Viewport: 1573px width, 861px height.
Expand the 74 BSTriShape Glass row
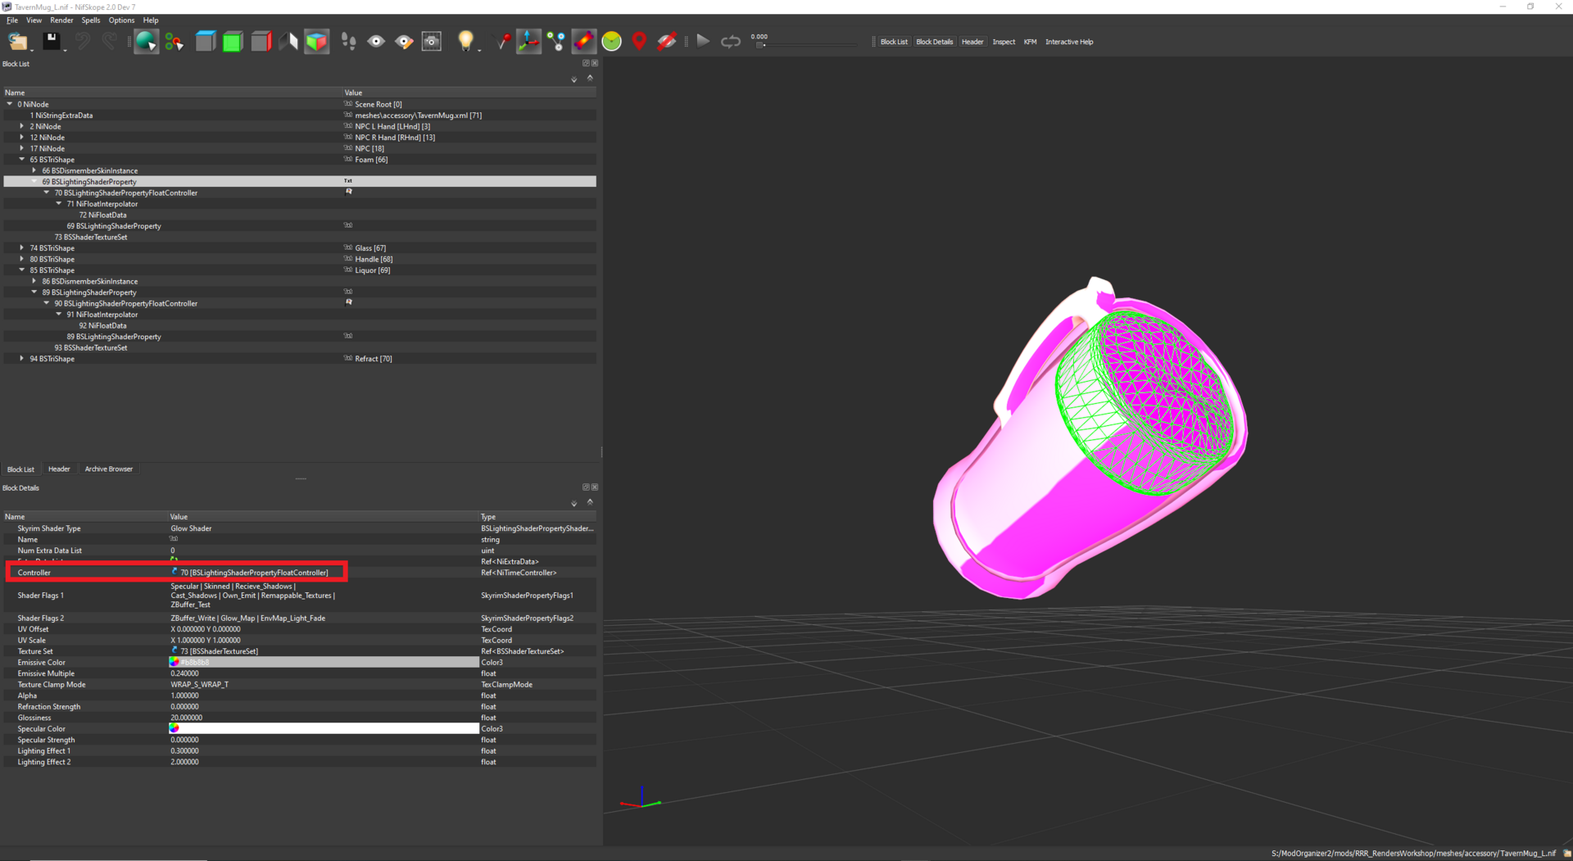coord(22,247)
